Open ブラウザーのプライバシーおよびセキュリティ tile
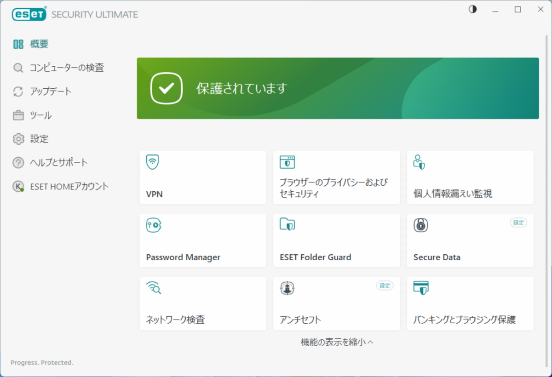The image size is (552, 377). coord(337,177)
